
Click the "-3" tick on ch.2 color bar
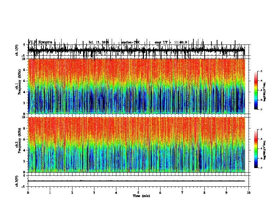pyautogui.click(x=261, y=130)
